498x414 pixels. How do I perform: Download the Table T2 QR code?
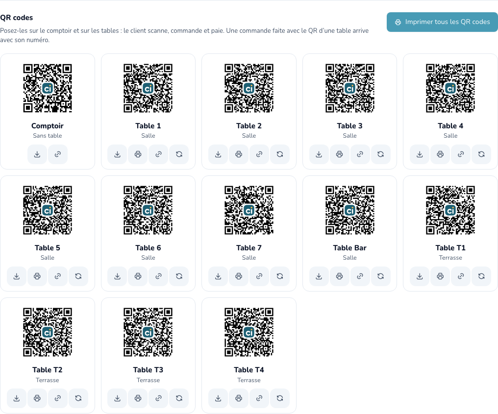(x=17, y=398)
